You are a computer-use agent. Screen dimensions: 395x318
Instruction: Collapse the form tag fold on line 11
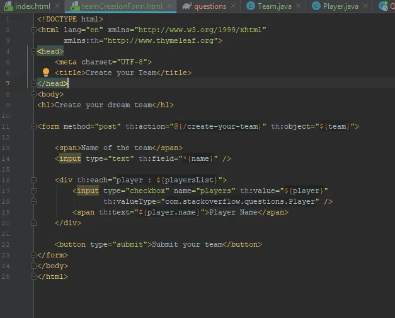(x=33, y=126)
